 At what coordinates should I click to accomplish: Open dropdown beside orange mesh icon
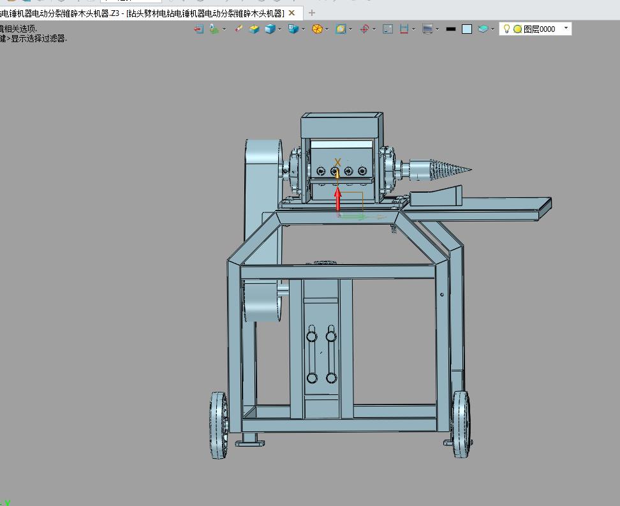pos(327,29)
